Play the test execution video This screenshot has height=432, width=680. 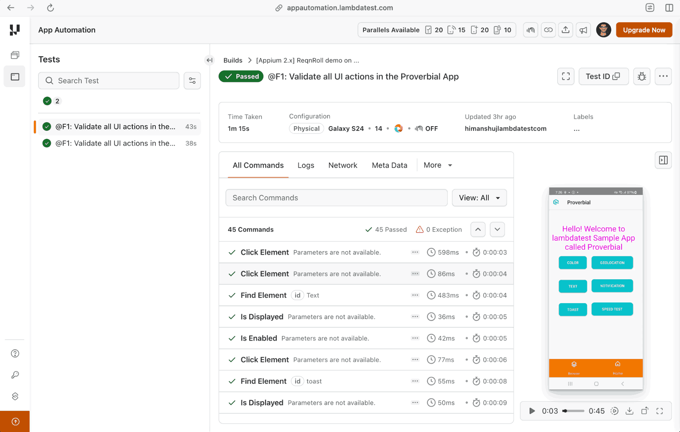point(532,411)
